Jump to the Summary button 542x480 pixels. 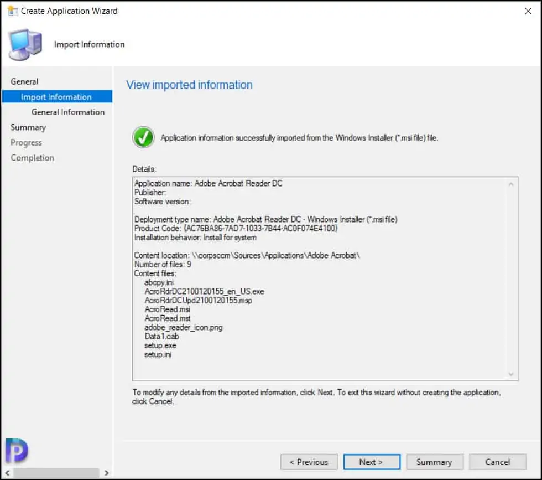coord(435,462)
